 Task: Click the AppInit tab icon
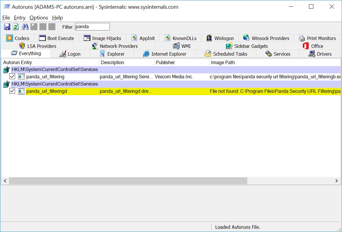click(134, 38)
